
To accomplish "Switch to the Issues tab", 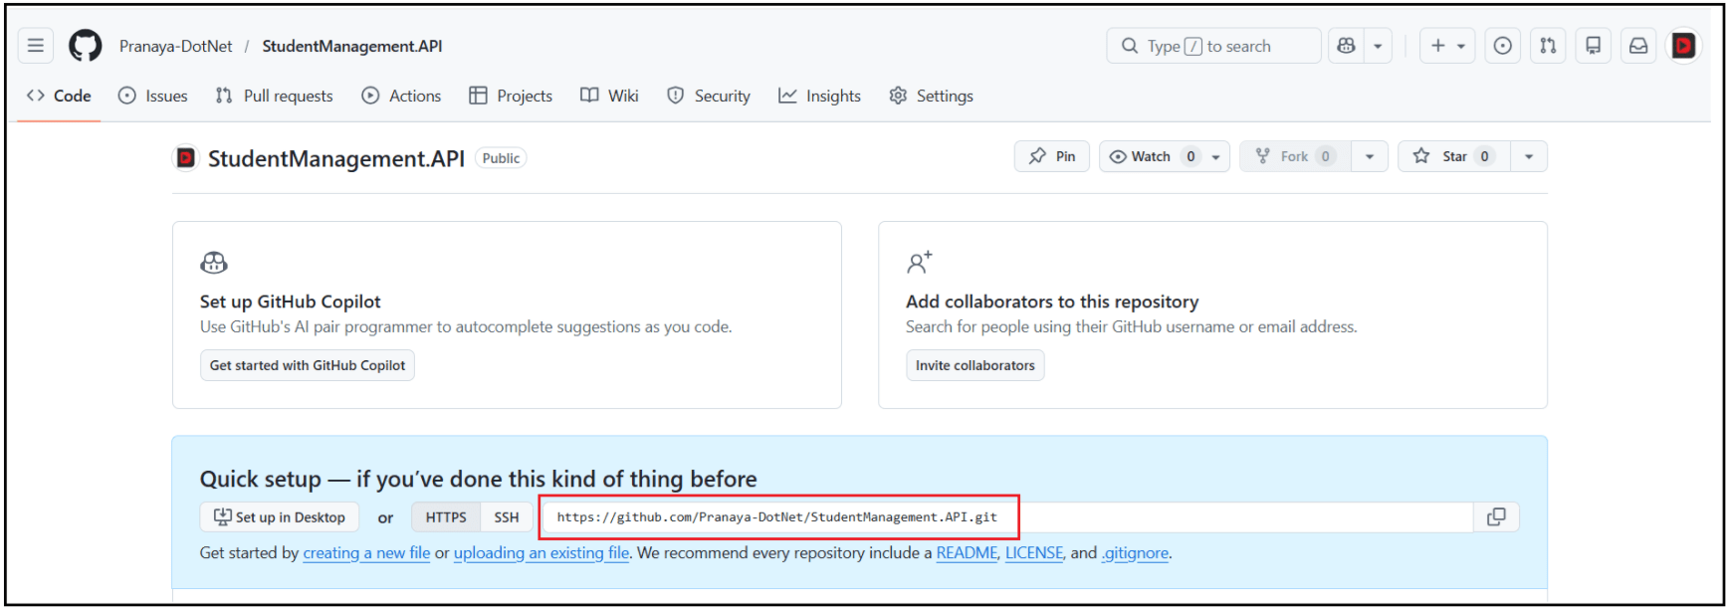I will (153, 96).
